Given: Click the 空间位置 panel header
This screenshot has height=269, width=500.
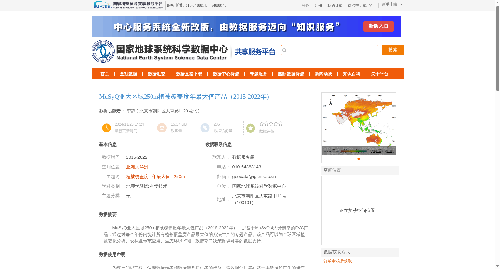Looking at the screenshot, I should pos(360,170).
